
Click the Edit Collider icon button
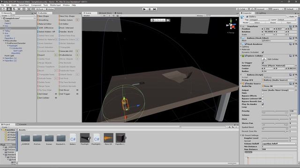click(x=264, y=59)
